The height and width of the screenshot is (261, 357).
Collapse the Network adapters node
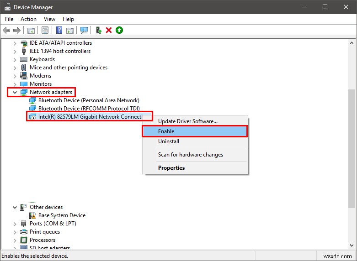[15, 92]
